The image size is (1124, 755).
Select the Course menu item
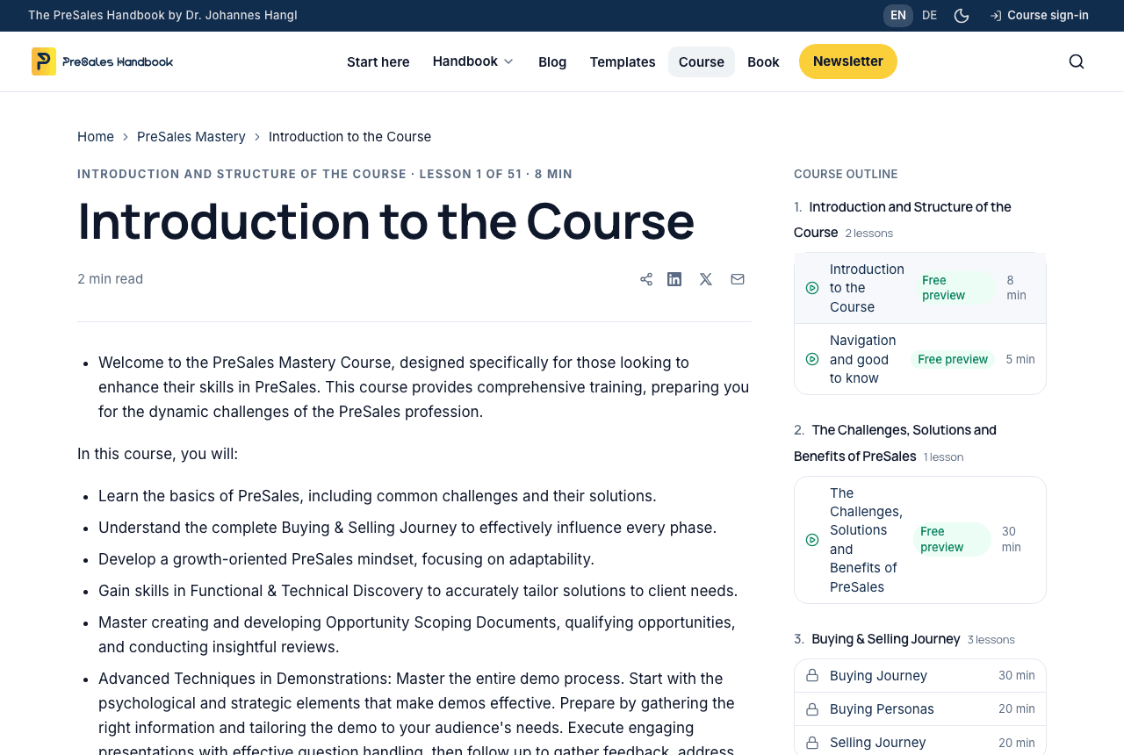tap(702, 61)
